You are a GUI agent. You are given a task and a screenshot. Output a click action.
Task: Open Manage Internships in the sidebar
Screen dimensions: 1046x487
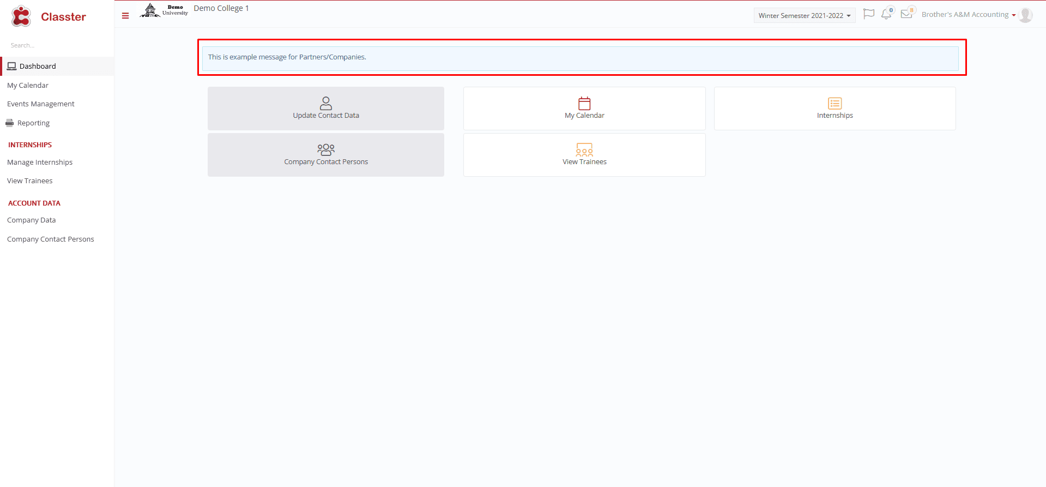pyautogui.click(x=40, y=162)
